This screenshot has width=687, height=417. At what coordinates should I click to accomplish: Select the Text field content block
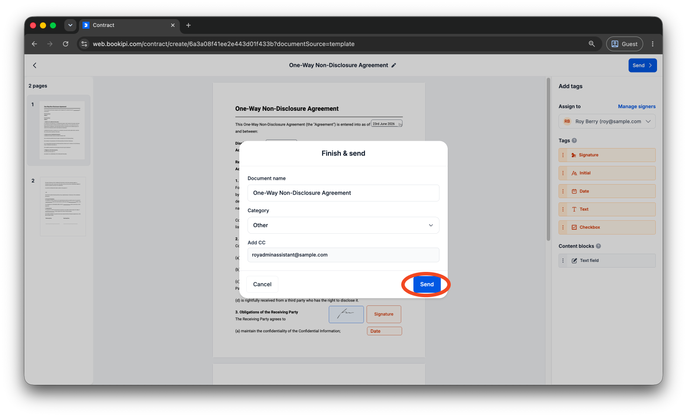coord(607,261)
